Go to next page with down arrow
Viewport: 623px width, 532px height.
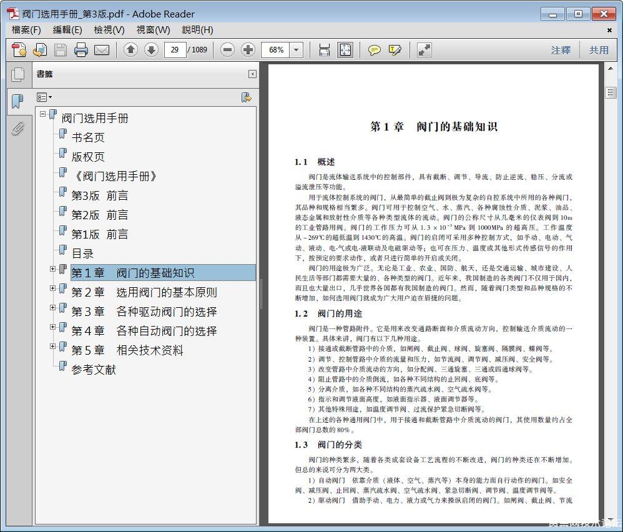click(151, 50)
